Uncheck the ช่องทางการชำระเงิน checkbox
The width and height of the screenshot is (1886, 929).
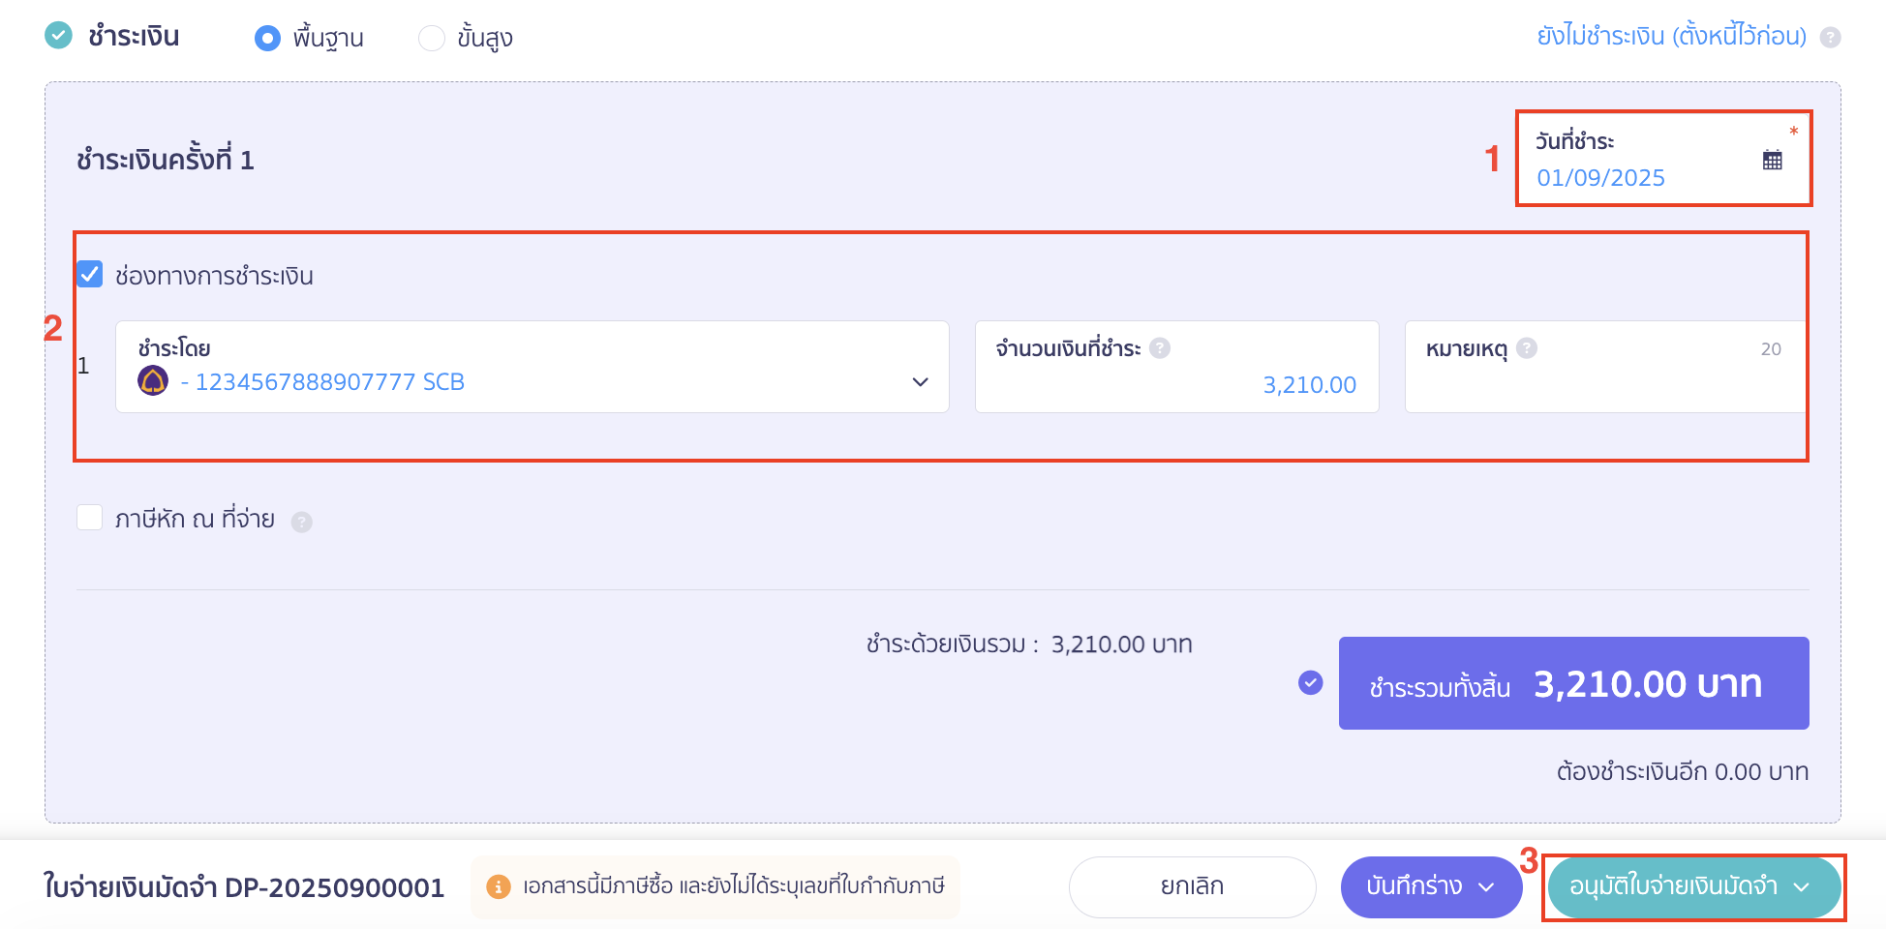point(90,275)
